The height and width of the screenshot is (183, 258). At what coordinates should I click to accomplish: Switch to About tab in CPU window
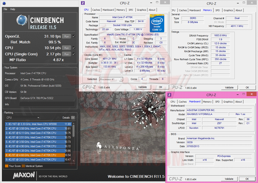pos(152,10)
